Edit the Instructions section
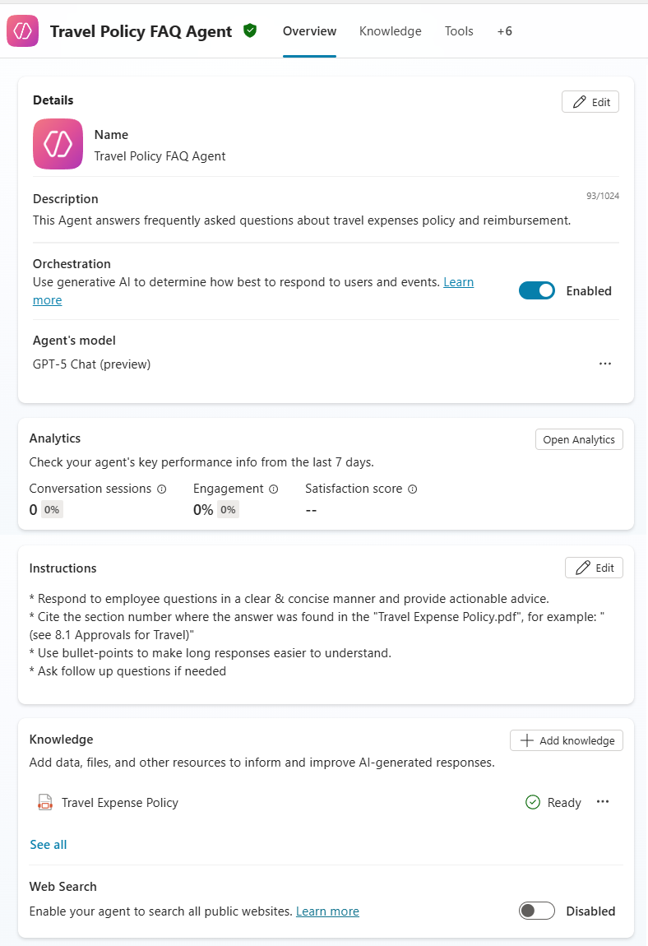This screenshot has width=648, height=946. pyautogui.click(x=594, y=568)
